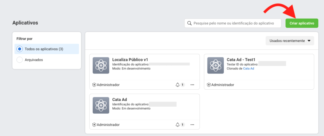
Task: Click the Administrador label on Localiza Público v1
Action: 108,85
